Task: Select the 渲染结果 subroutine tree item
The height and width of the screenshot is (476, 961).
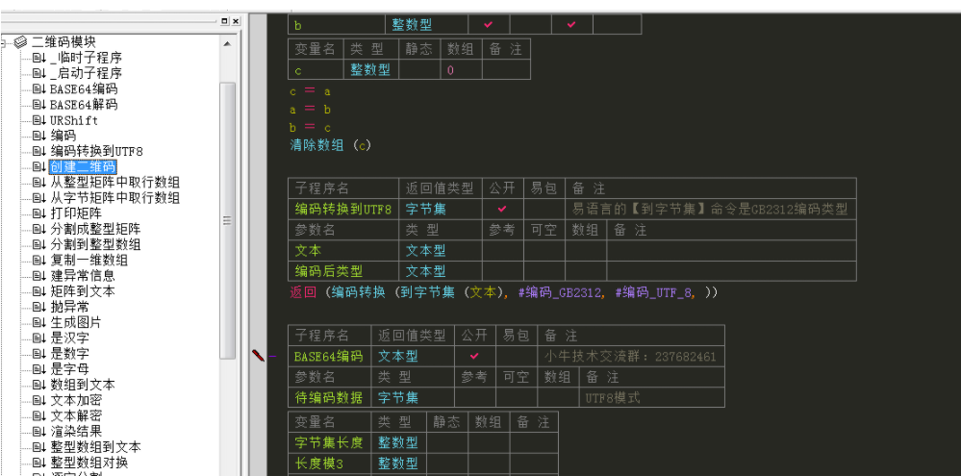Action: coord(76,432)
